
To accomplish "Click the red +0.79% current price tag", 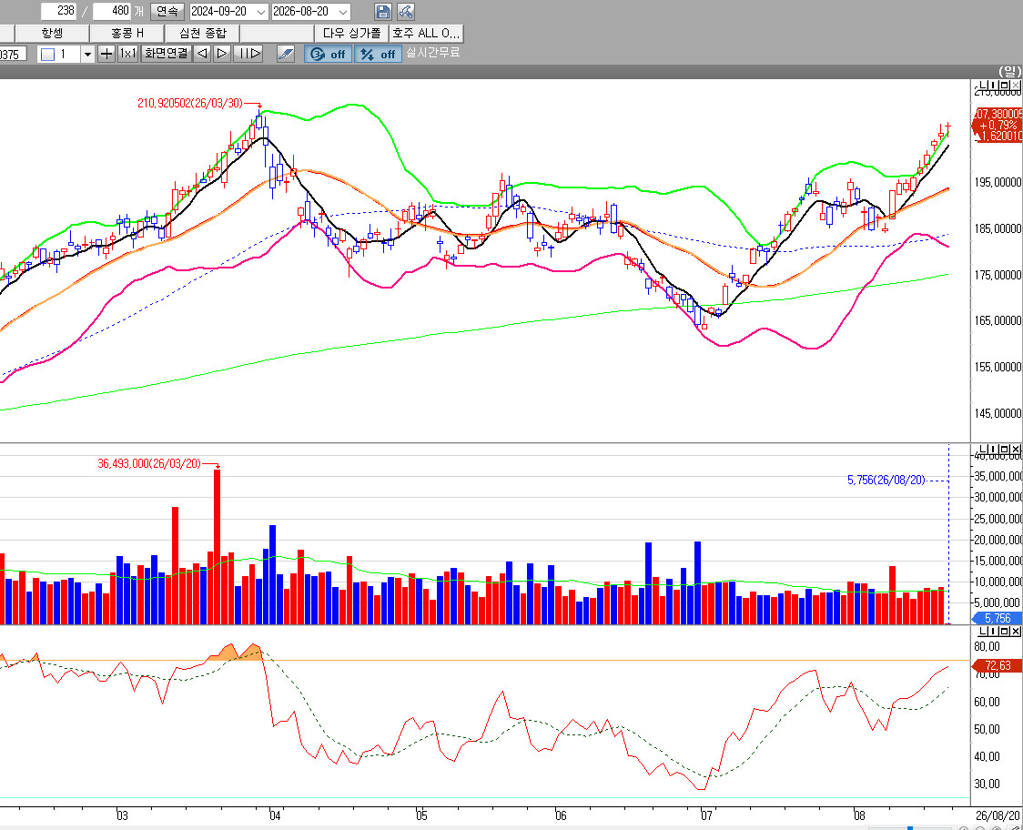I will (998, 125).
